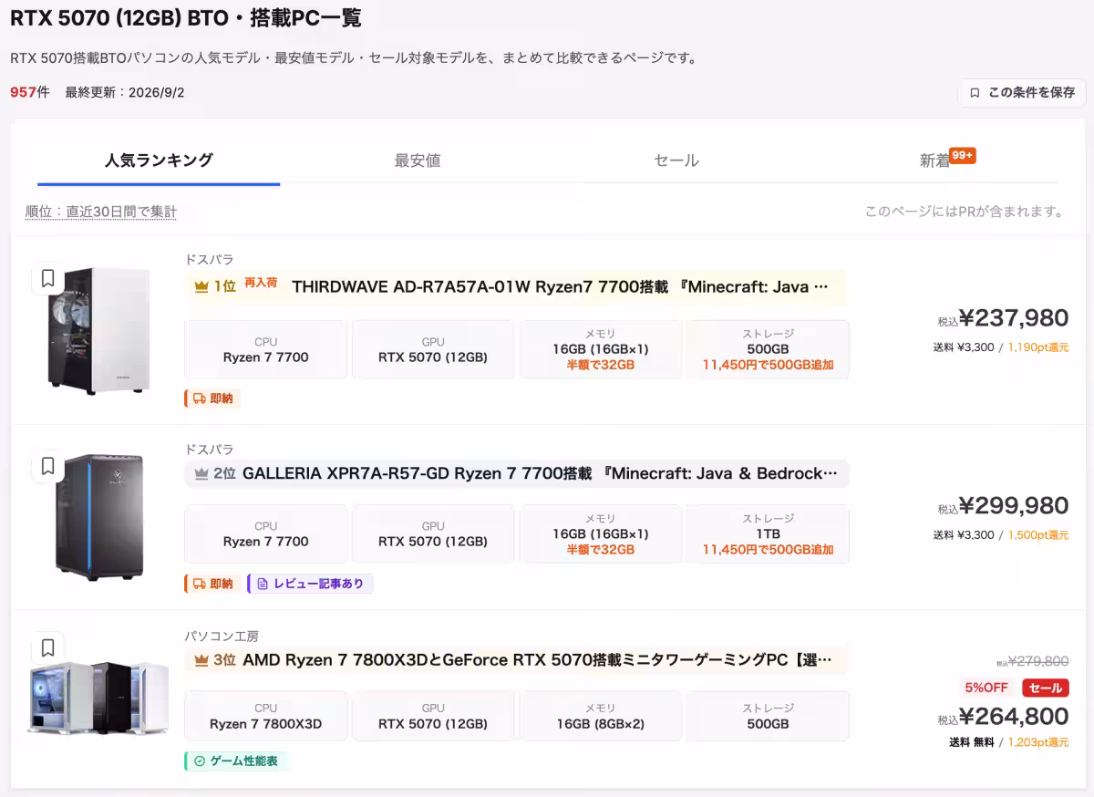Click the 99+ badge on 新着
Viewport: 1094px width, 797px height.
(x=963, y=156)
